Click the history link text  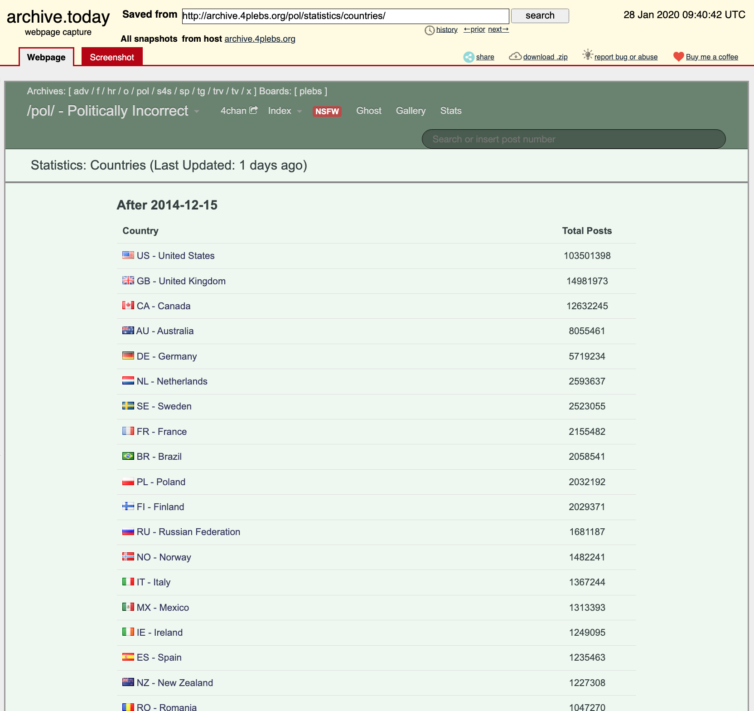pos(447,29)
